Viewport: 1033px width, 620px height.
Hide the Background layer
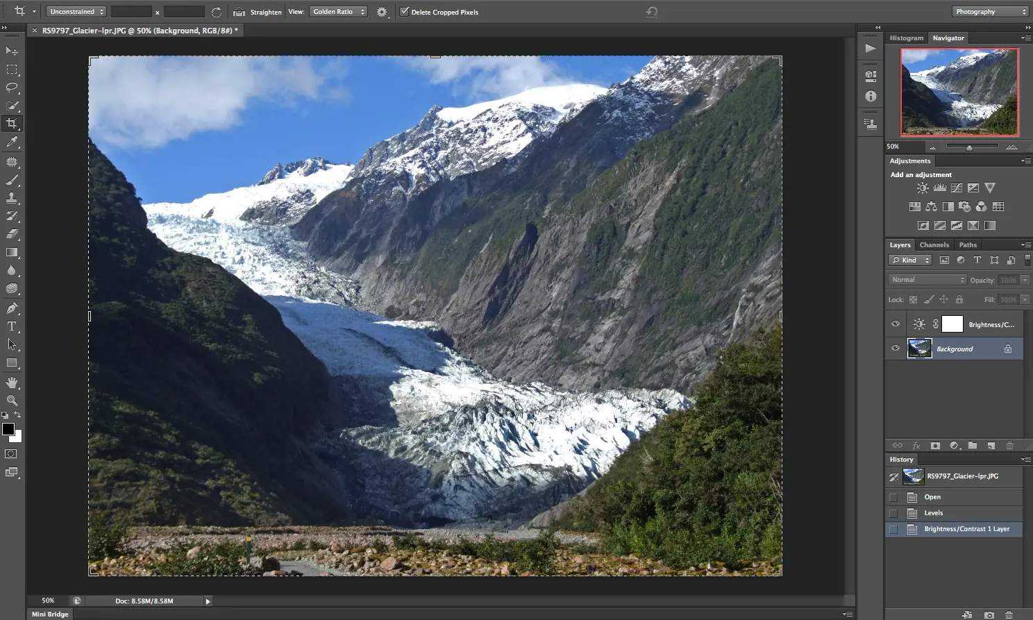pos(896,349)
